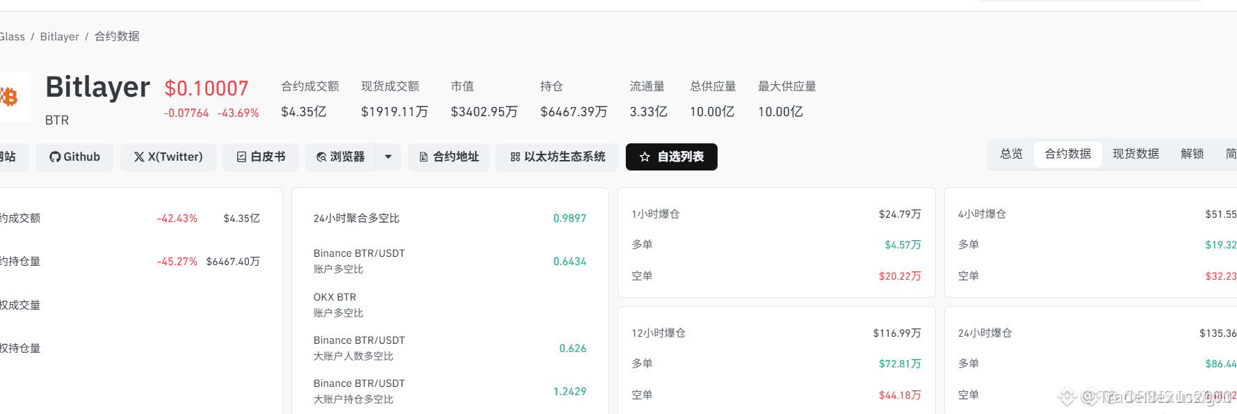Click the 最大供应量 10.00亿 value
The image size is (1237, 414).
point(780,111)
